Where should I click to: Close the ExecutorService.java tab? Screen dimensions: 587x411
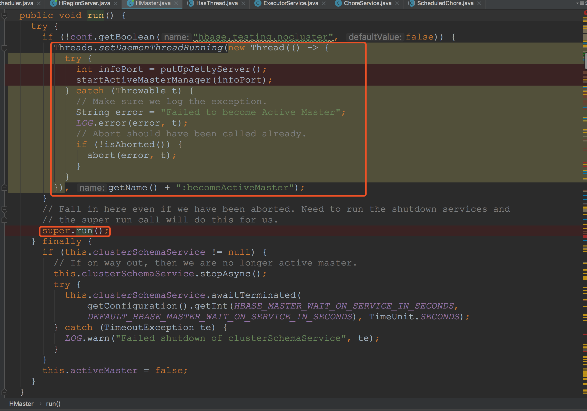(x=324, y=3)
